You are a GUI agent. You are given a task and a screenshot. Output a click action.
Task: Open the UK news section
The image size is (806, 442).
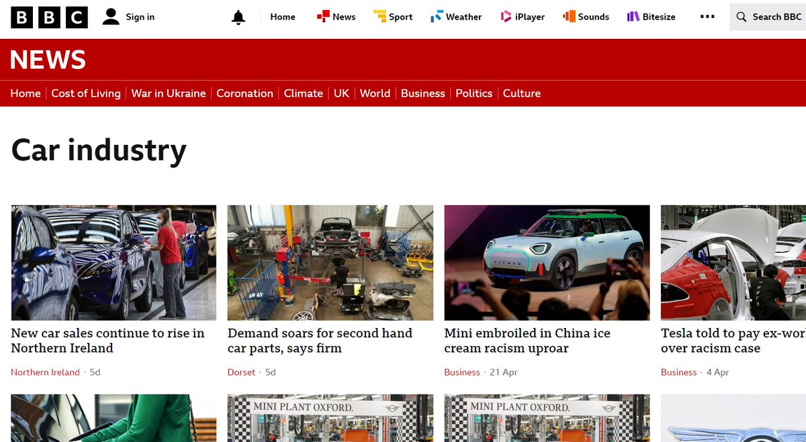(342, 93)
